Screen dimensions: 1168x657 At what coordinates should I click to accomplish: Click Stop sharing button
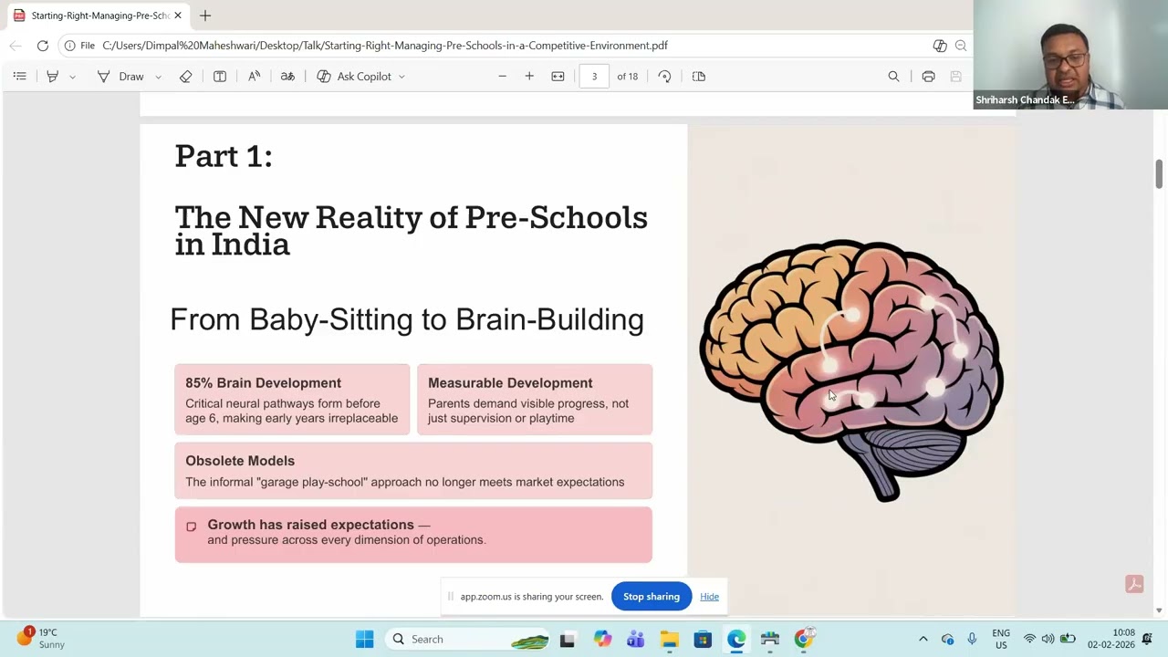[x=652, y=597]
